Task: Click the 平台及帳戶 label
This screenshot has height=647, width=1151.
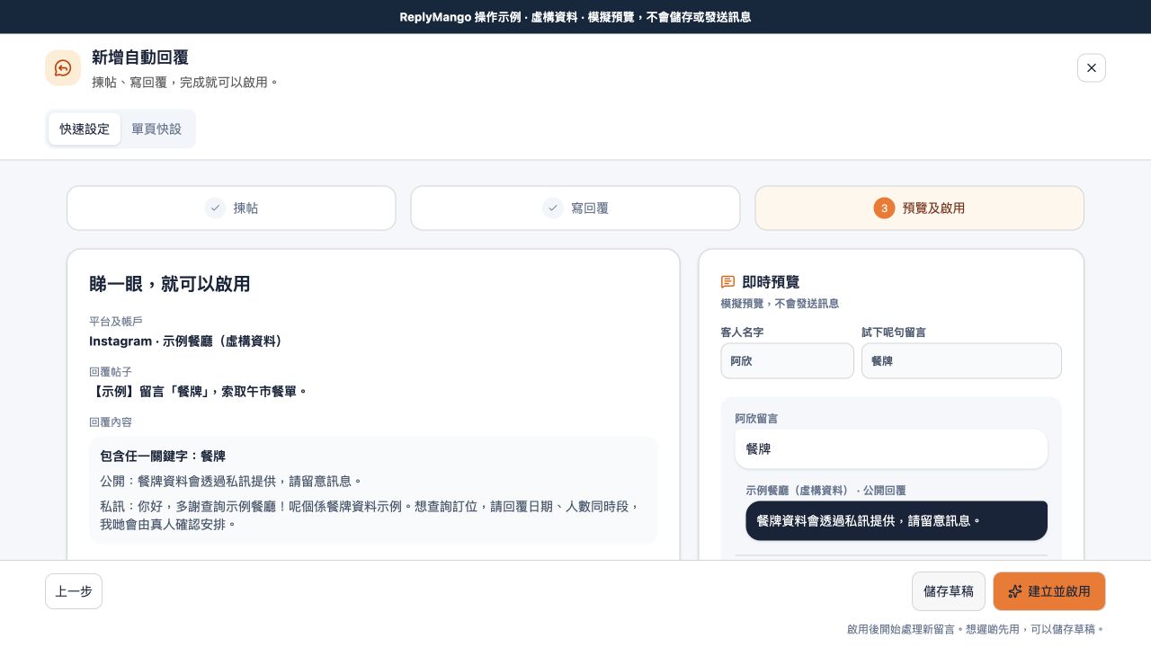Action: [x=116, y=322]
